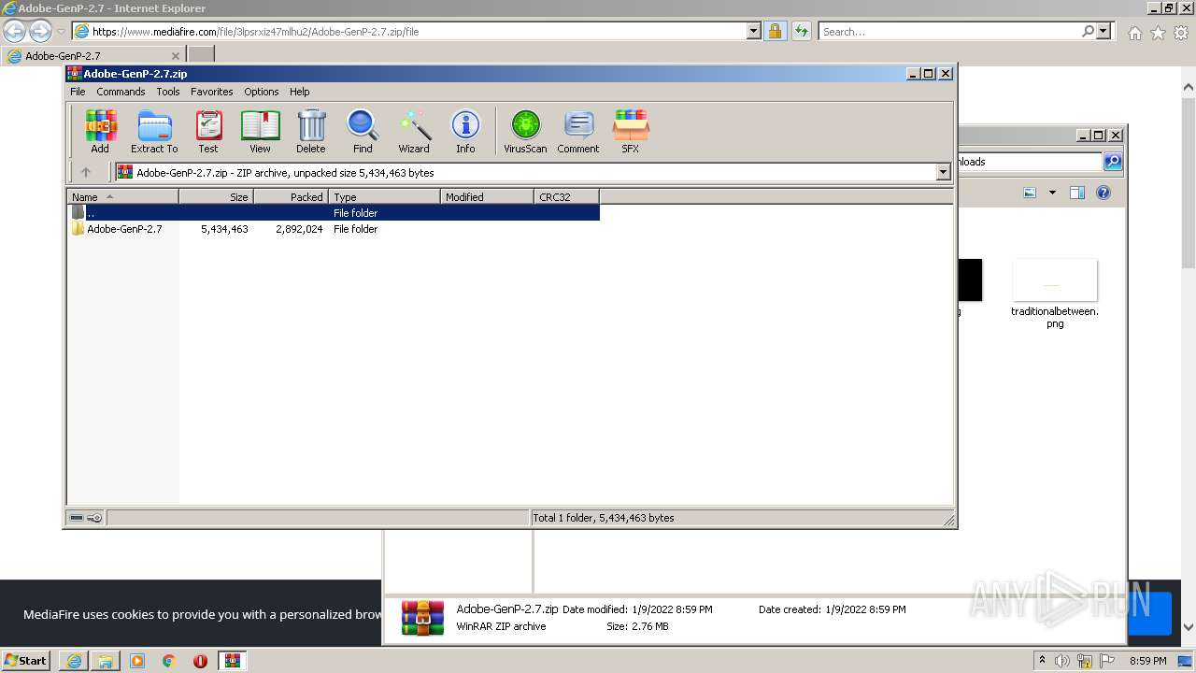Sort by the Type column header
Image resolution: width=1196 pixels, height=673 pixels.
point(384,197)
